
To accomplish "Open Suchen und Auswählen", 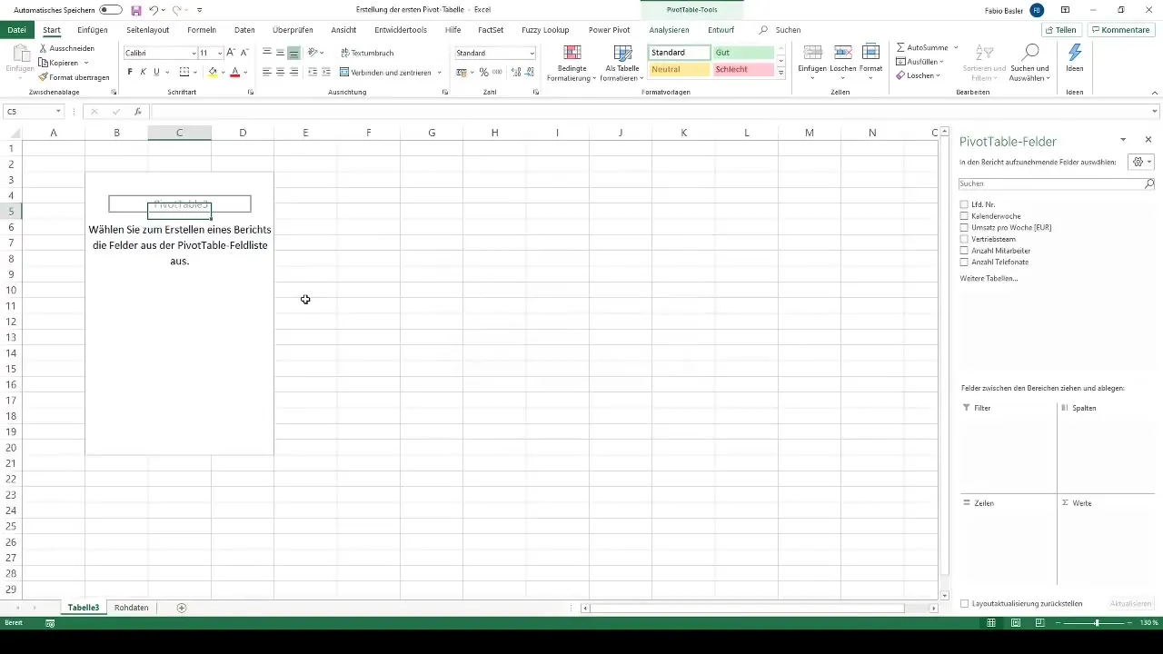I will (1029, 62).
